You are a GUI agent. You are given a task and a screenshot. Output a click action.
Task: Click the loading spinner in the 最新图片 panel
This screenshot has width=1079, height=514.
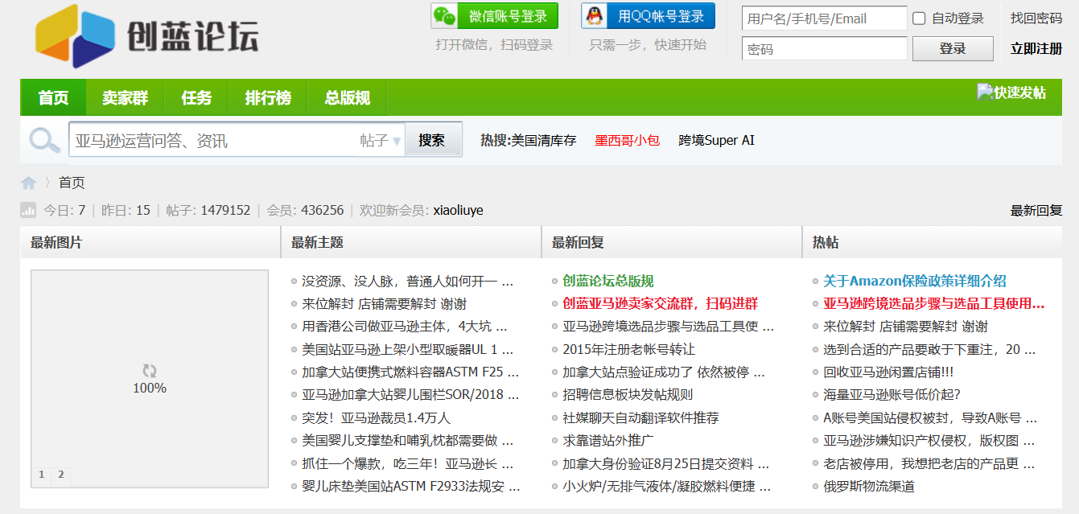click(148, 371)
